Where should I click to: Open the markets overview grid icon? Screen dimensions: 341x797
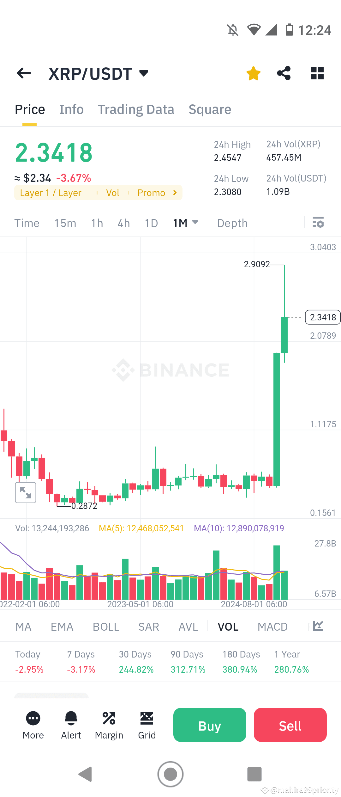coord(317,73)
